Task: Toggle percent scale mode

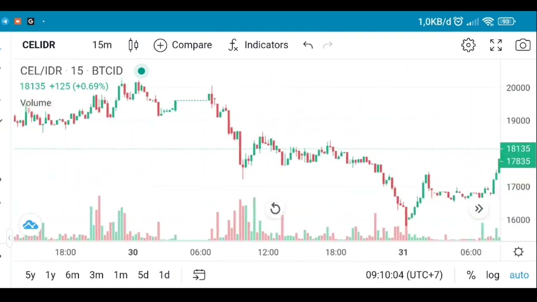Action: [471, 275]
